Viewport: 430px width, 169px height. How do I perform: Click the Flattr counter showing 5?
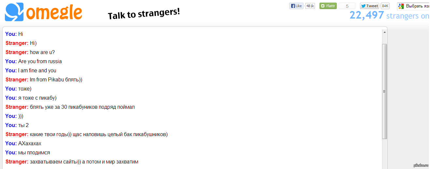347,6
